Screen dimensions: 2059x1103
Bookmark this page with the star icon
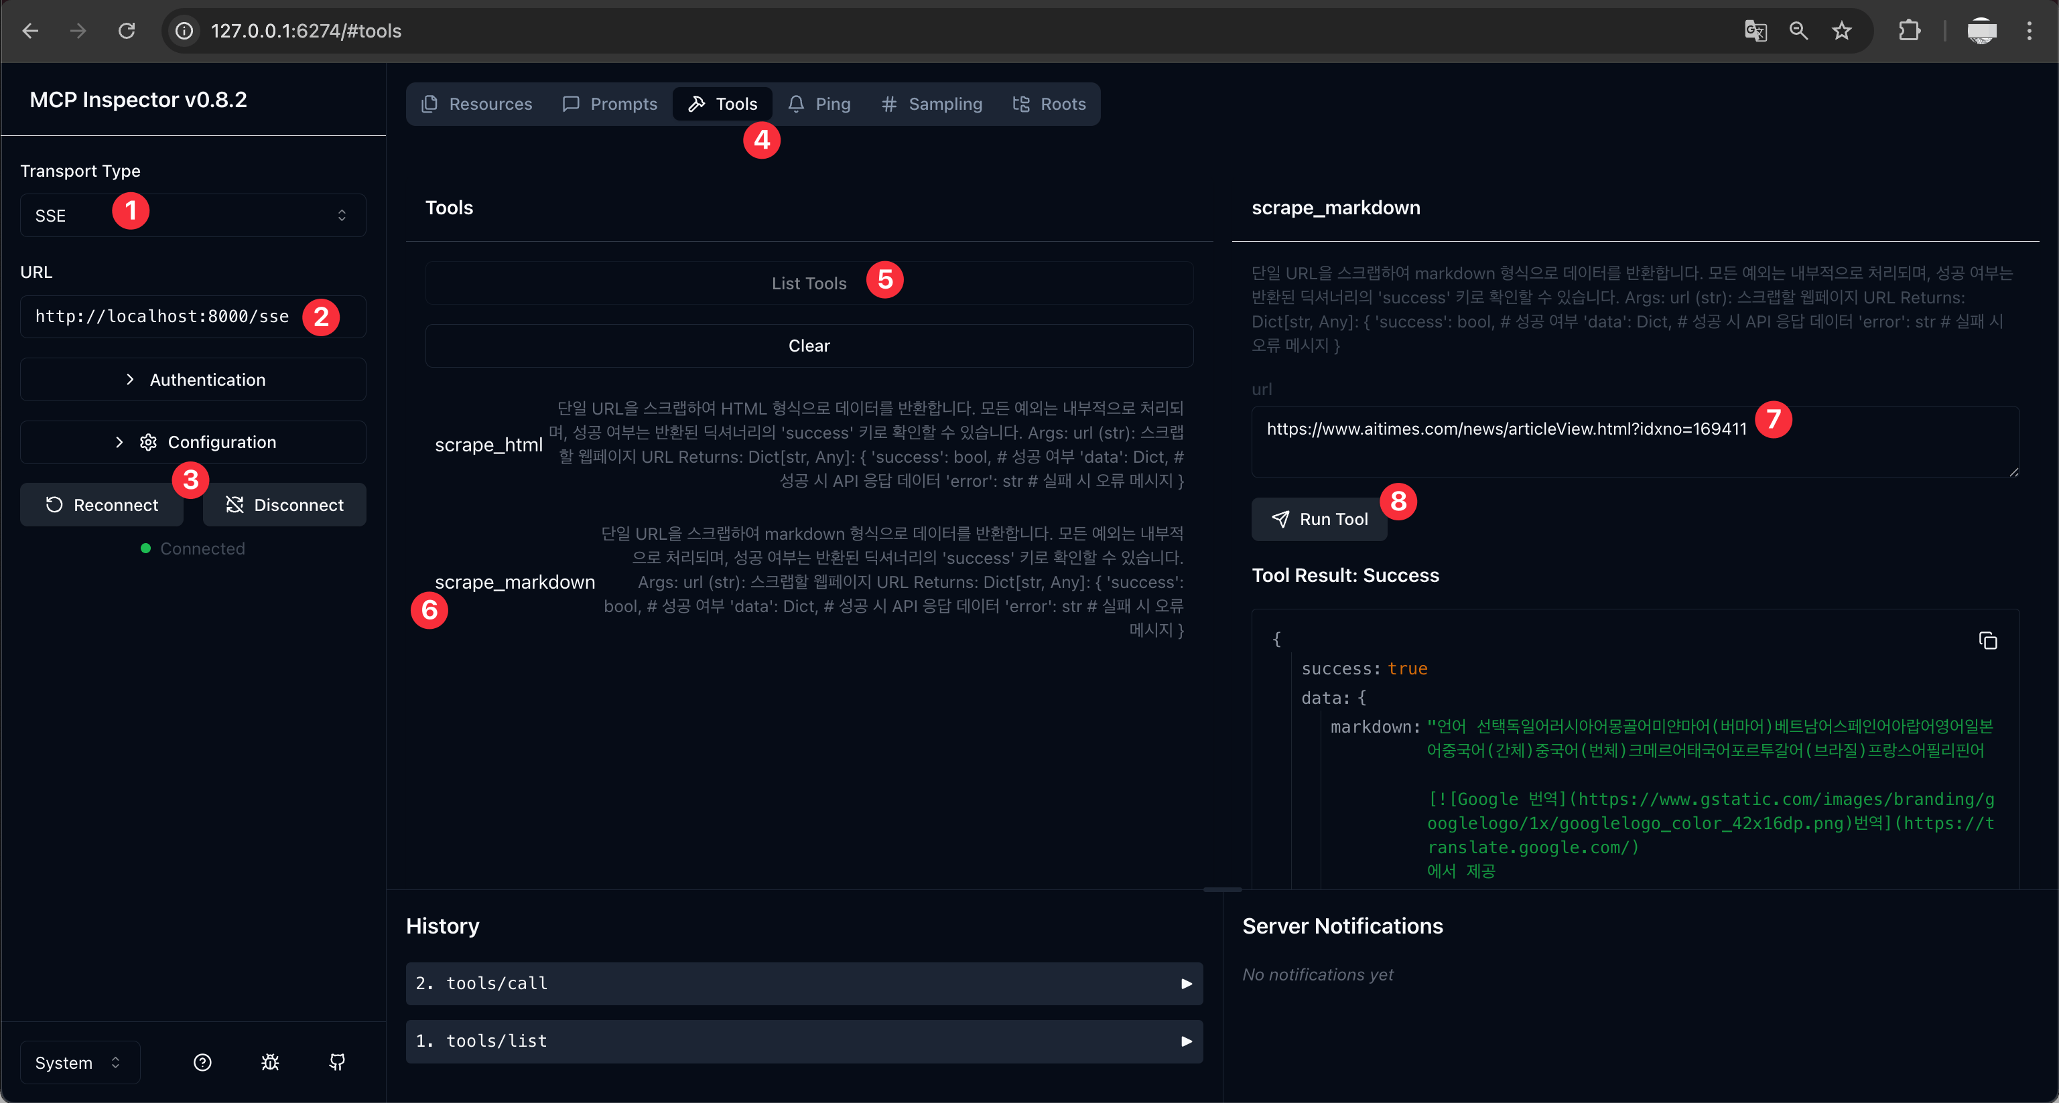point(1842,31)
